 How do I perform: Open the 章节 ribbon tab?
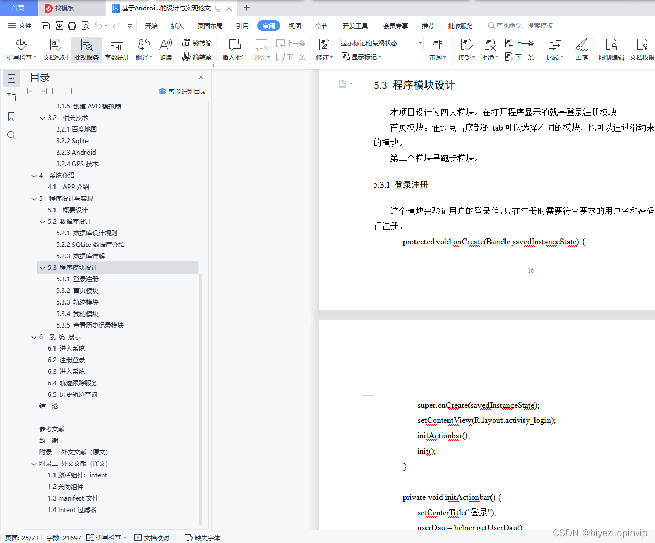[321, 25]
